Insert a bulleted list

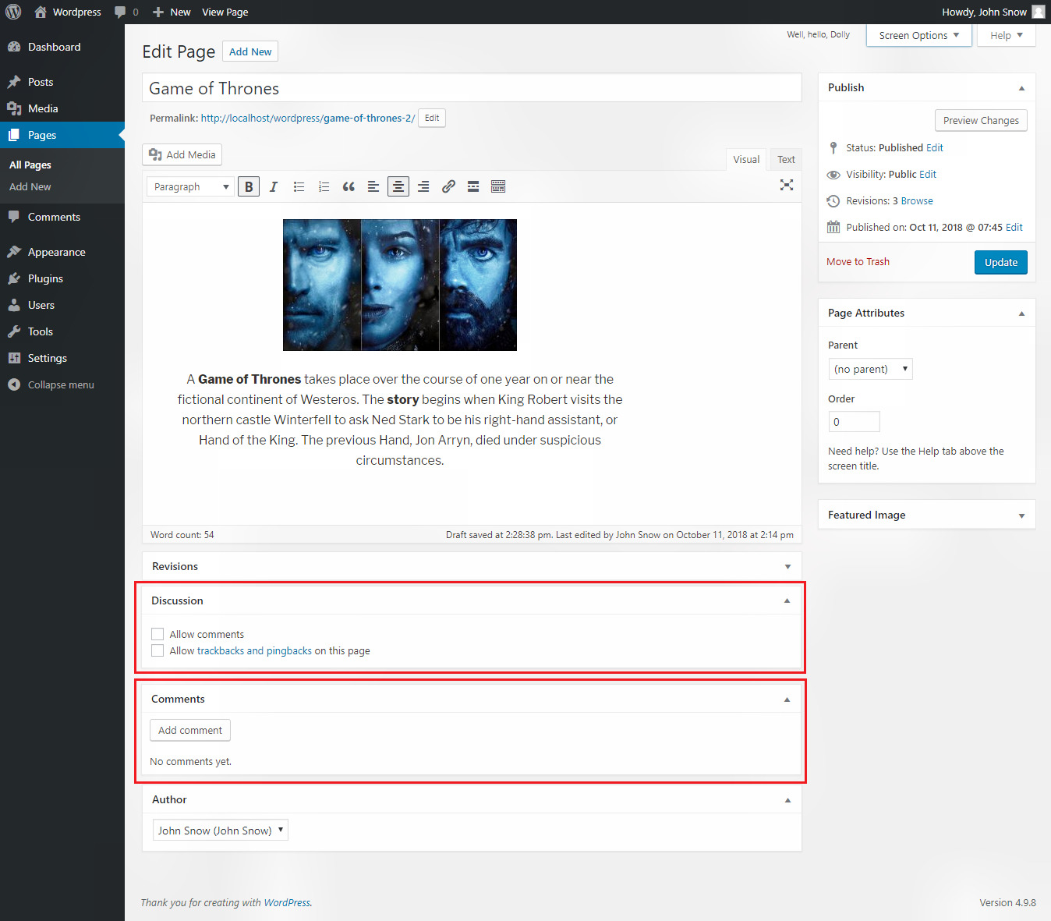coord(299,186)
